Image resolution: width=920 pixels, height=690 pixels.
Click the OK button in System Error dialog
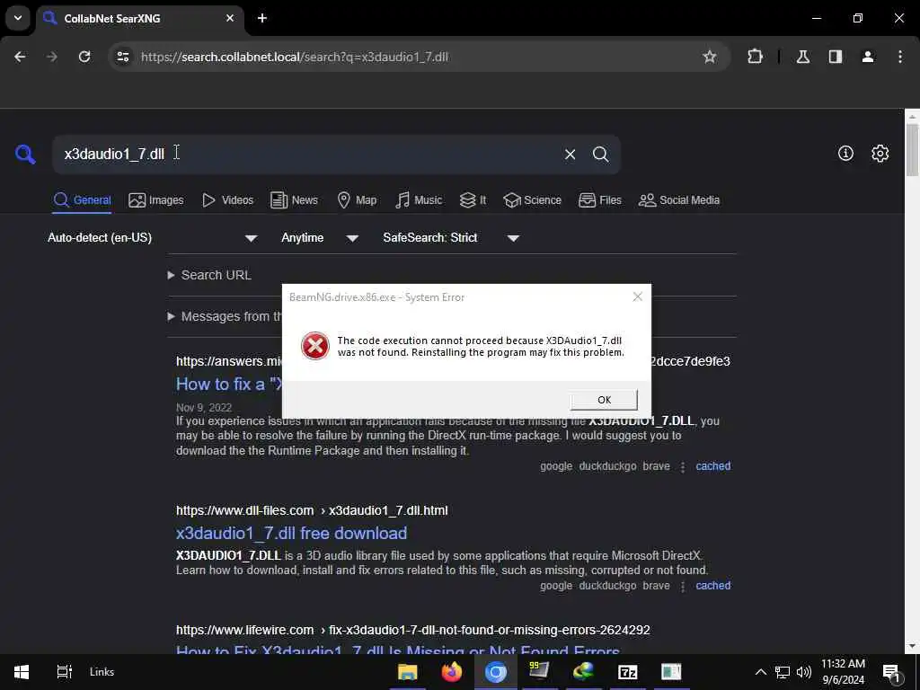[604, 400]
